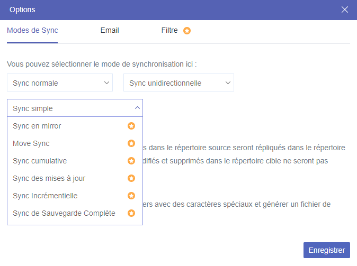Open the Filtre tab
357x266 pixels.
tap(169, 30)
